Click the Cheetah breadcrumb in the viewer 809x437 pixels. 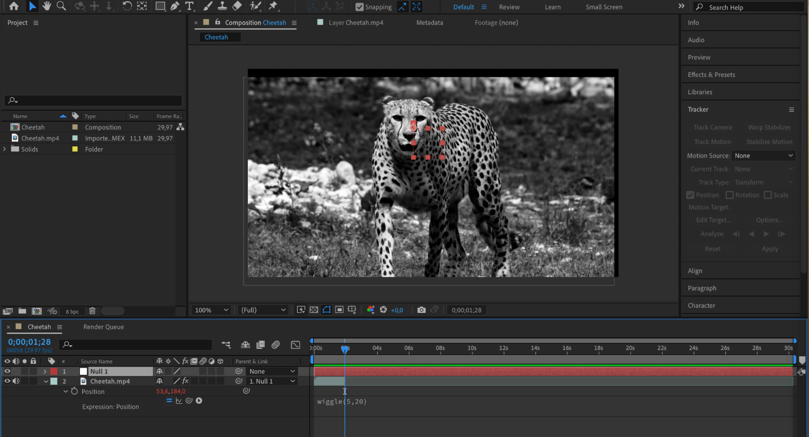pos(216,37)
